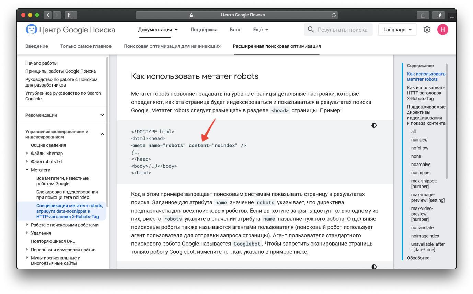This screenshot has width=473, height=294.
Task: Open the Language selector dropdown
Action: click(397, 30)
